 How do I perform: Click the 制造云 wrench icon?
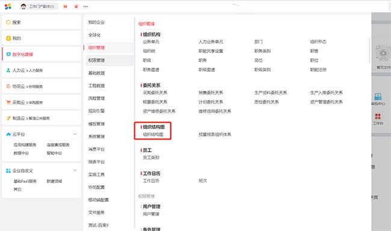pyautogui.click(x=8, y=119)
